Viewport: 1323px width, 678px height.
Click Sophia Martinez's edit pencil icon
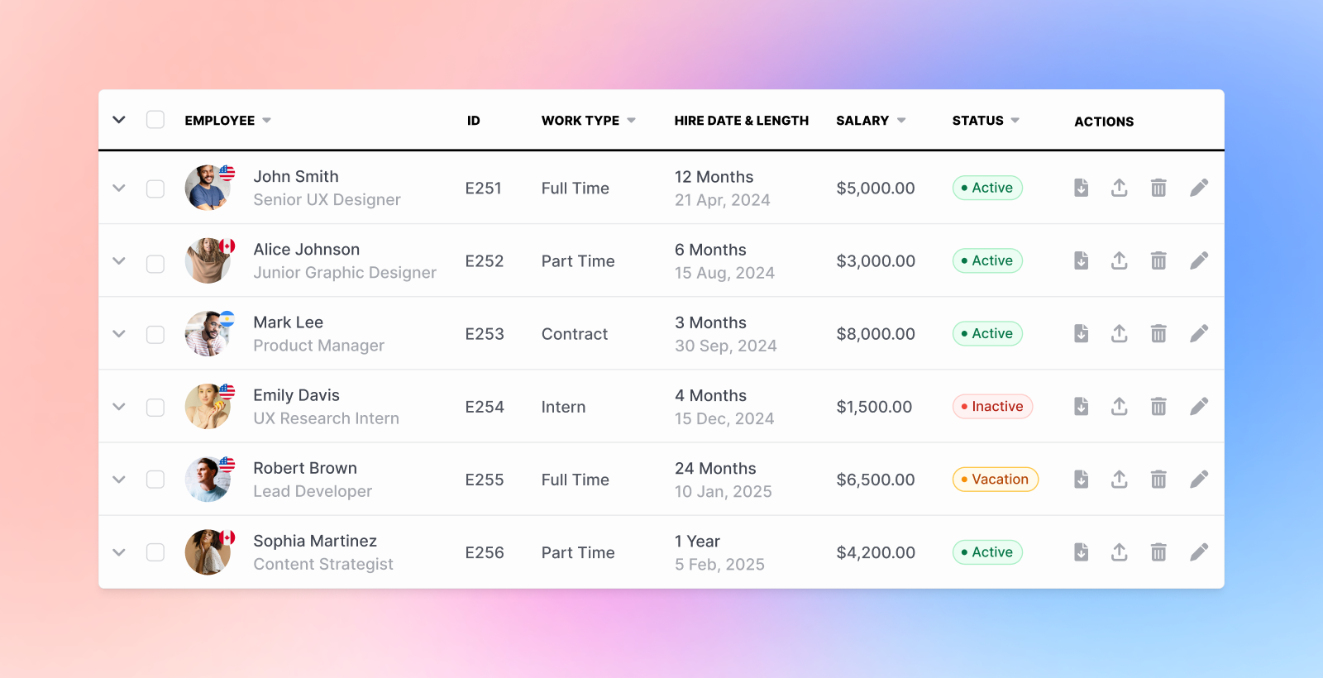coord(1199,551)
